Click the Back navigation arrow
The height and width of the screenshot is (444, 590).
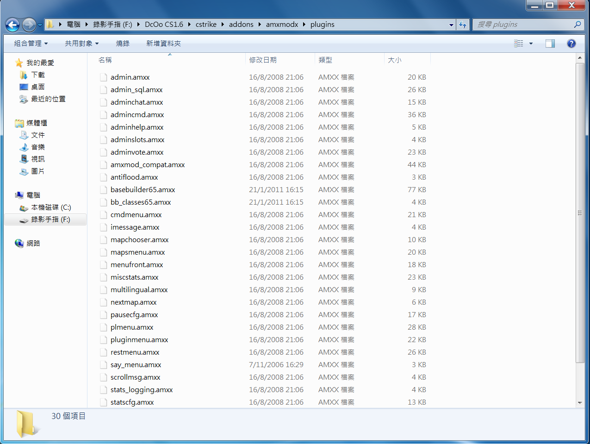tap(12, 25)
